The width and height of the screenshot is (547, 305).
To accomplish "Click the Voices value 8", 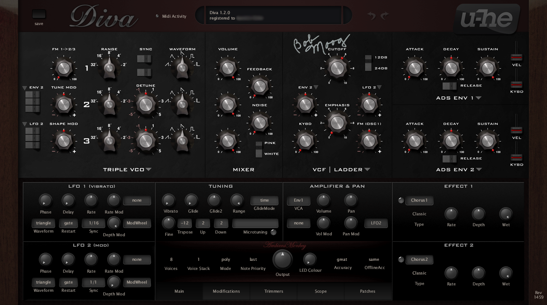I will point(171,259).
